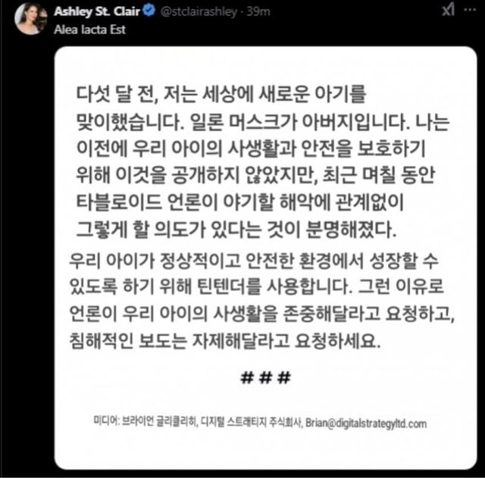Click the Ashley St. Clair display name
The width and height of the screenshot is (485, 478).
pos(97,11)
